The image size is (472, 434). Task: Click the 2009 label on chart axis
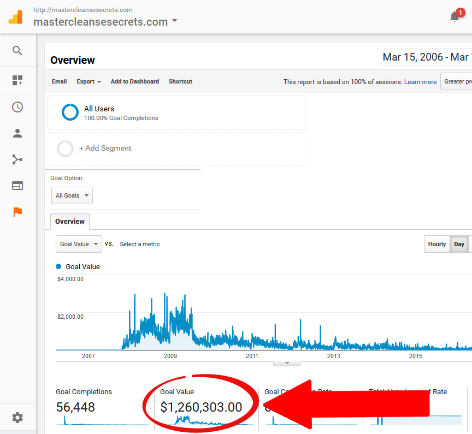(170, 356)
